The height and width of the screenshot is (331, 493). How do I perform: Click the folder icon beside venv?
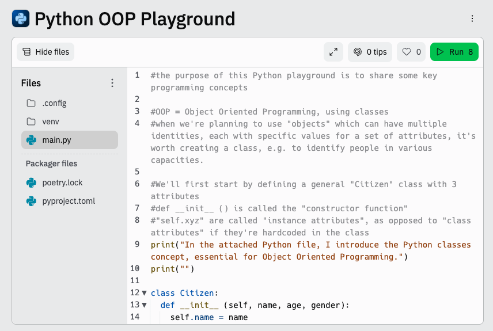[x=31, y=121]
